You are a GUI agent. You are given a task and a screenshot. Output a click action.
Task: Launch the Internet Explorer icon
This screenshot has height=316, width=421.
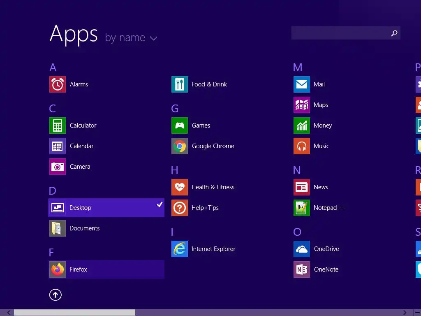pyautogui.click(x=180, y=249)
